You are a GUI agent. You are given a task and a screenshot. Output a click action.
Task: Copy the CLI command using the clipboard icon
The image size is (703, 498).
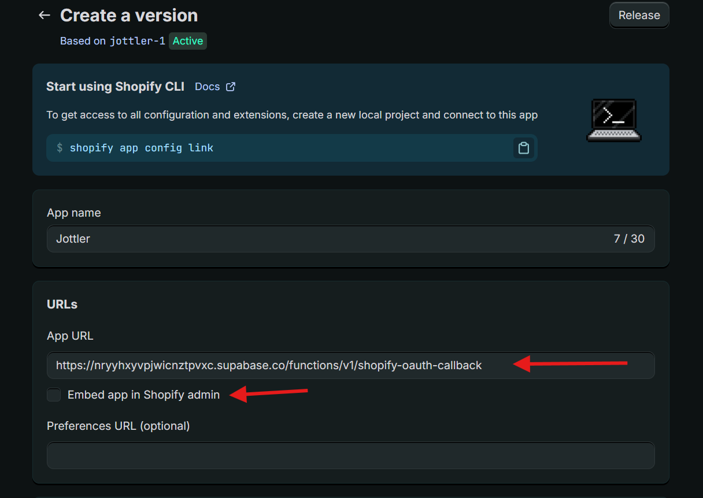click(x=524, y=148)
